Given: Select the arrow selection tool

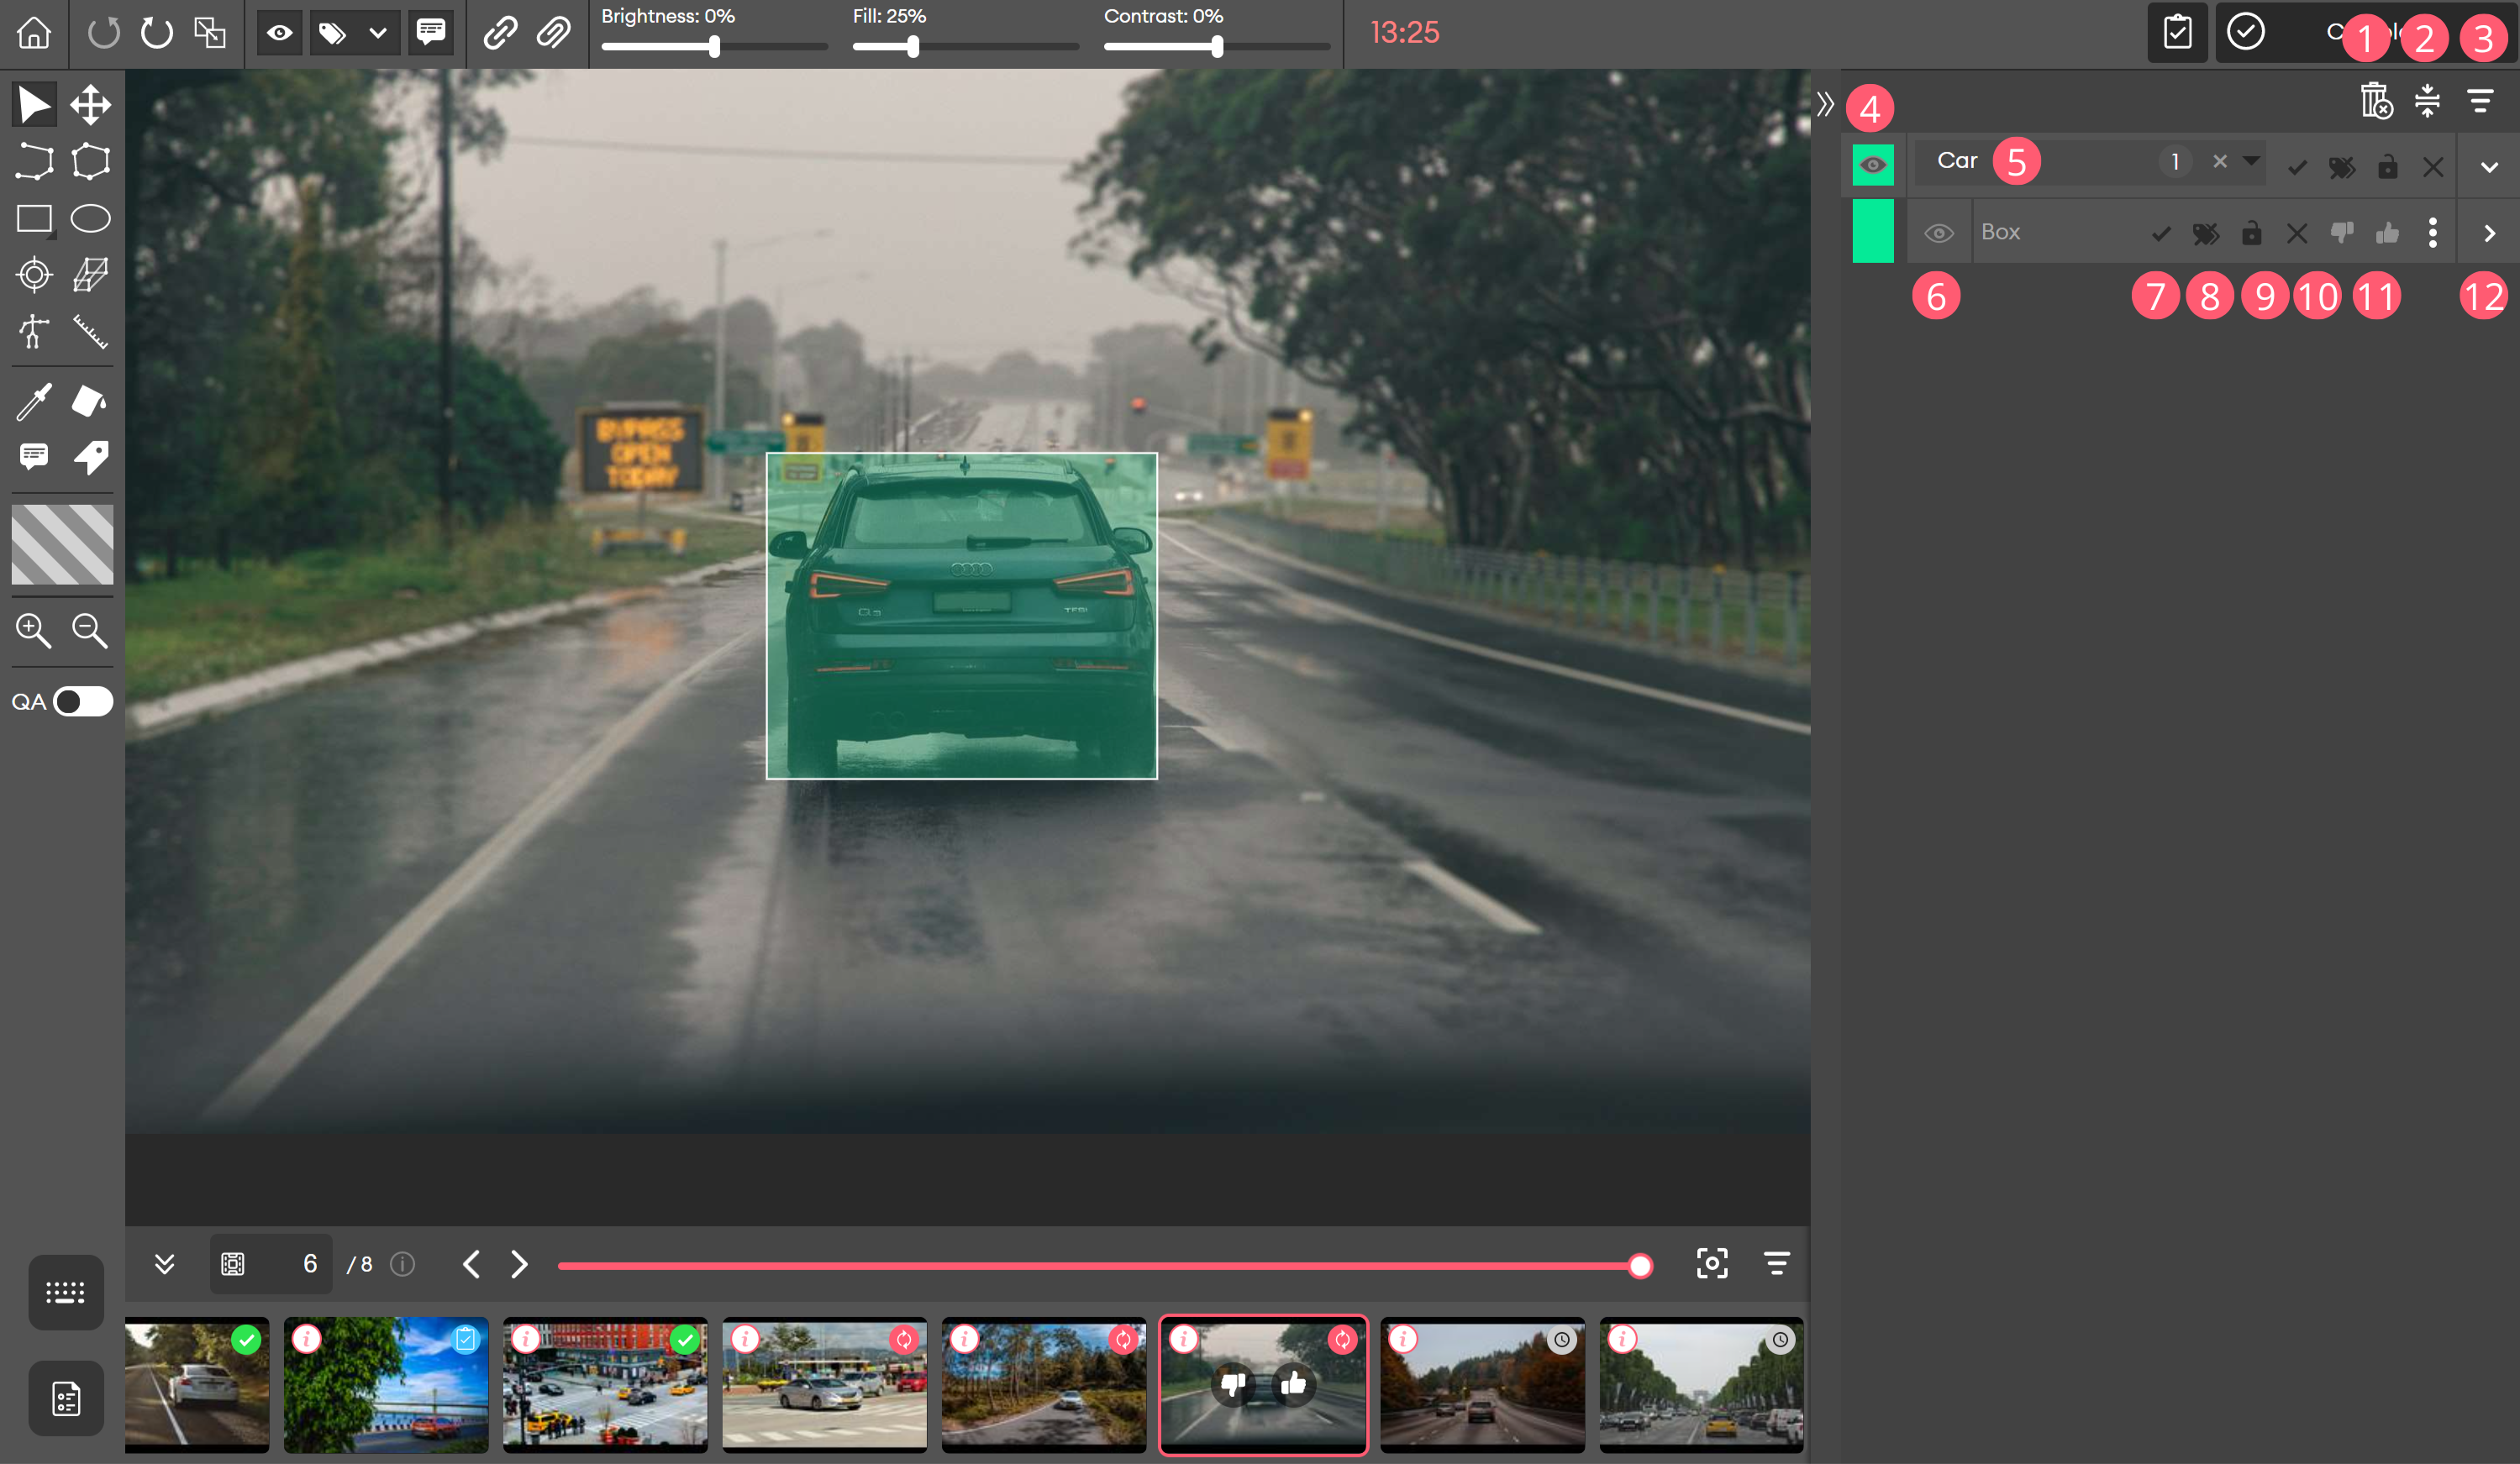Looking at the screenshot, I should point(34,105).
